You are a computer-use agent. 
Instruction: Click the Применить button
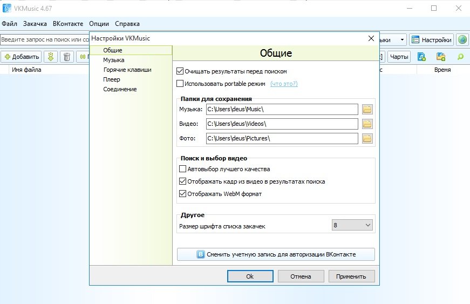[351, 276]
